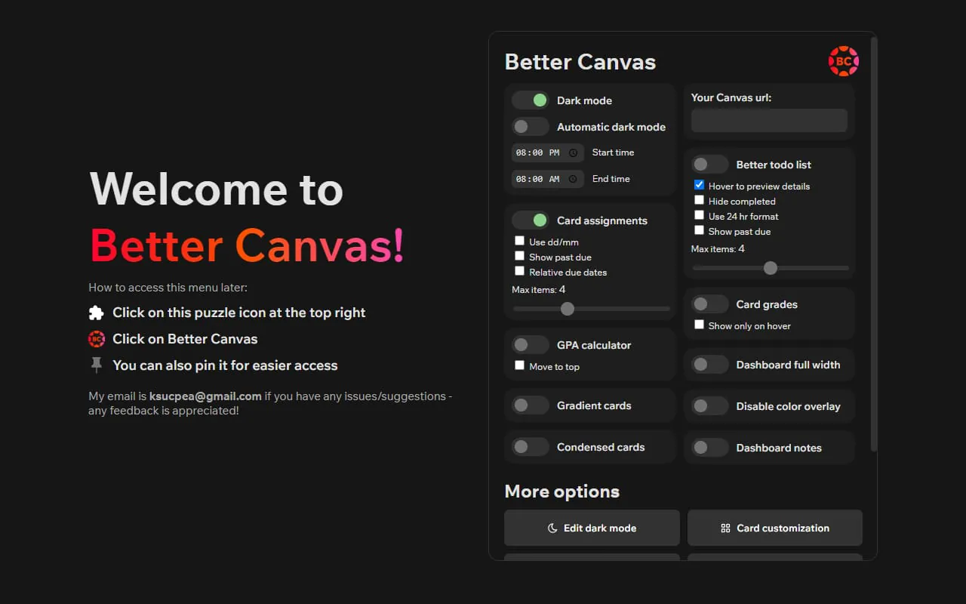The height and width of the screenshot is (604, 966).
Task: Turn off the Card assignments toggle
Action: [x=531, y=220]
